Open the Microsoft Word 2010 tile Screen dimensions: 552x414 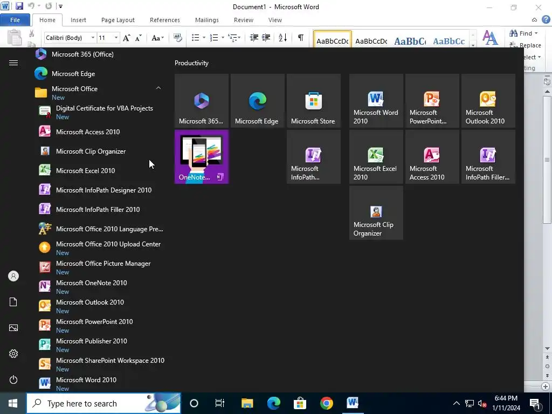click(x=376, y=101)
